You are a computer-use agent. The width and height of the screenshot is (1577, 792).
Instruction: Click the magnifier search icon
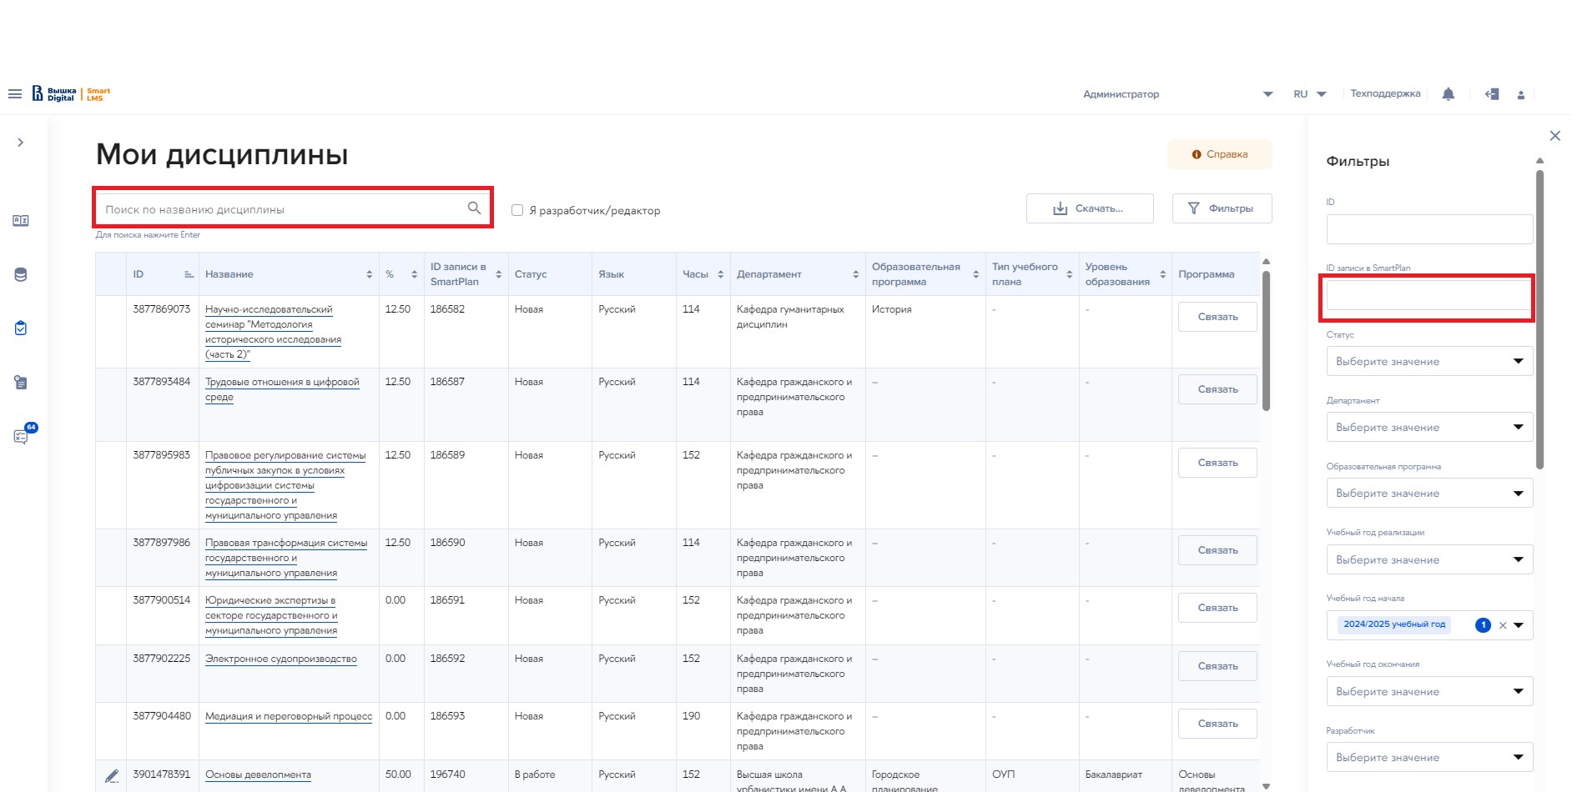pyautogui.click(x=474, y=208)
